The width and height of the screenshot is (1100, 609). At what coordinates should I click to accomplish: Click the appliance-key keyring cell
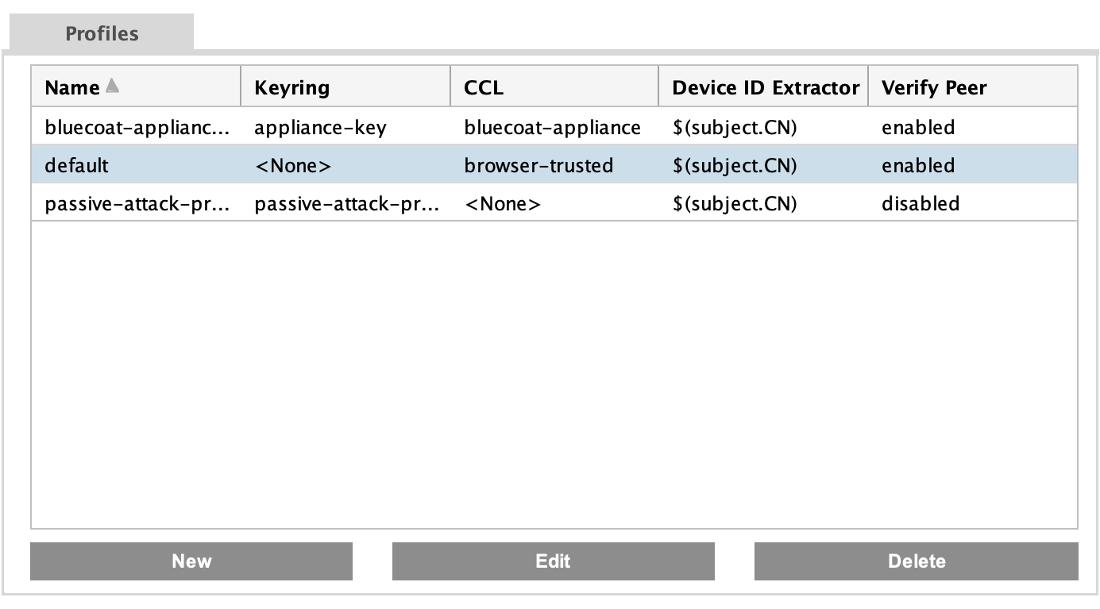click(x=320, y=127)
